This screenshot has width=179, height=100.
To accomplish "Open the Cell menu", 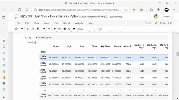I will [56, 23].
